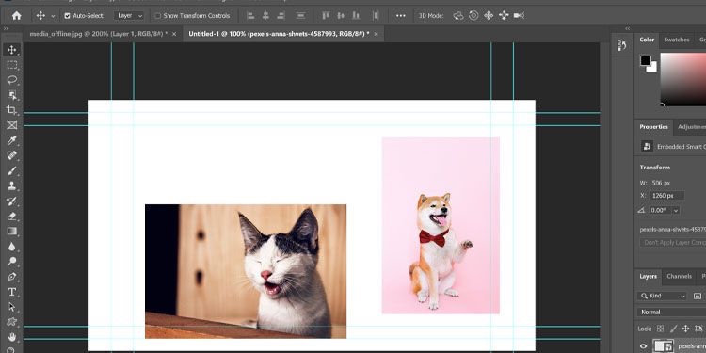The height and width of the screenshot is (353, 706).
Task: Toggle Lock position icon
Action: [685, 329]
